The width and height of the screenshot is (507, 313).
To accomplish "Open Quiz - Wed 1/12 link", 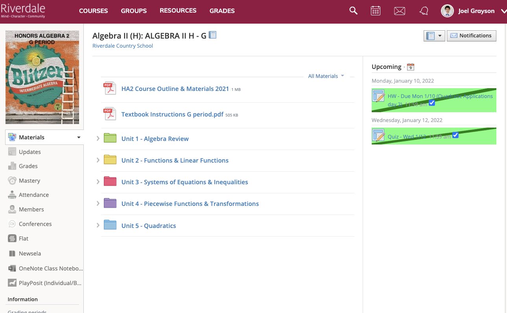I will pyautogui.click(x=407, y=137).
